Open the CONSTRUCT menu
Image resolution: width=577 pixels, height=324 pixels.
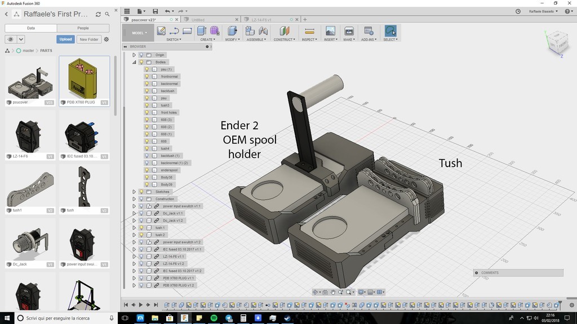(285, 40)
